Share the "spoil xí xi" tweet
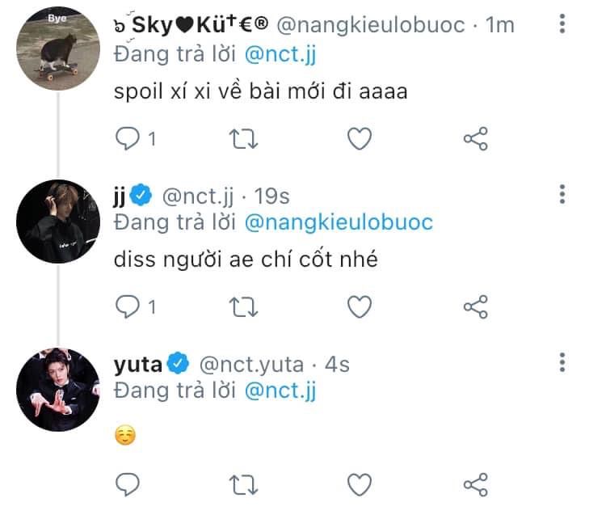This screenshot has height=511, width=606. [475, 140]
